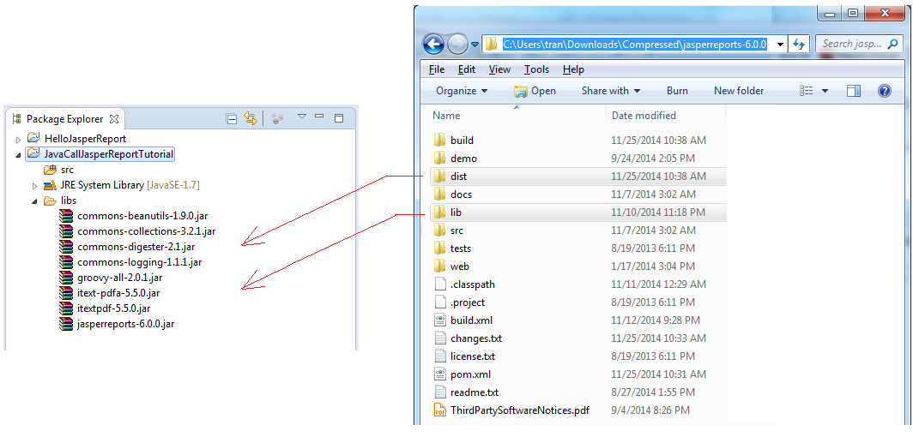This screenshot has width=913, height=437.
Task: Select the src source folder
Action: (59, 170)
